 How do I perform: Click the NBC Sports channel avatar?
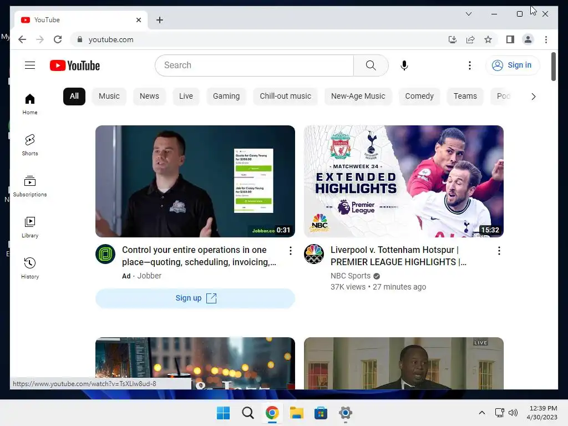point(314,254)
